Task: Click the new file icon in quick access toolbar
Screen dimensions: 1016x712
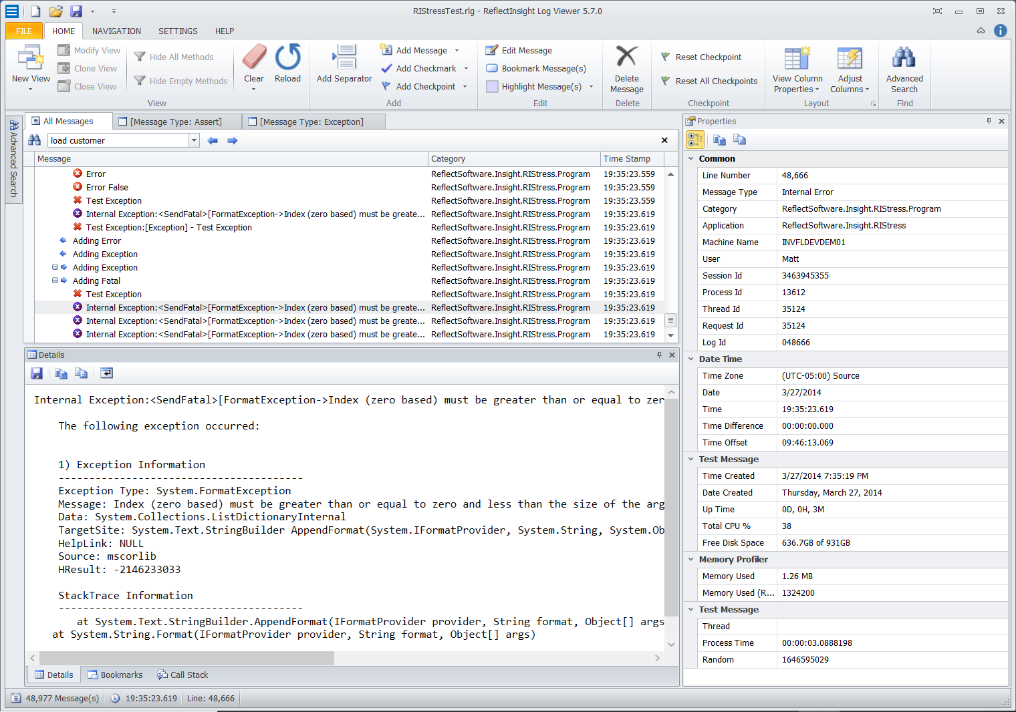Action: [x=35, y=11]
